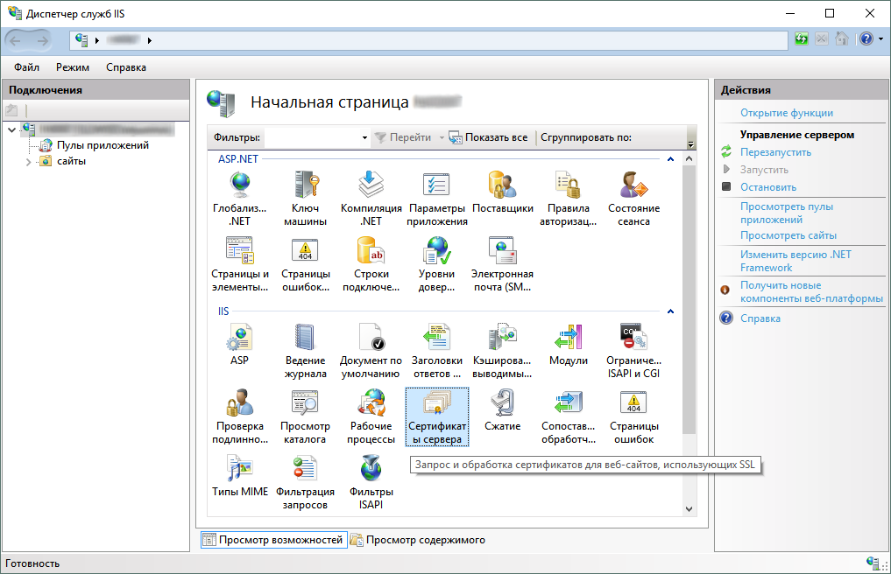Expand the сайты tree node
The image size is (891, 574).
(x=28, y=161)
